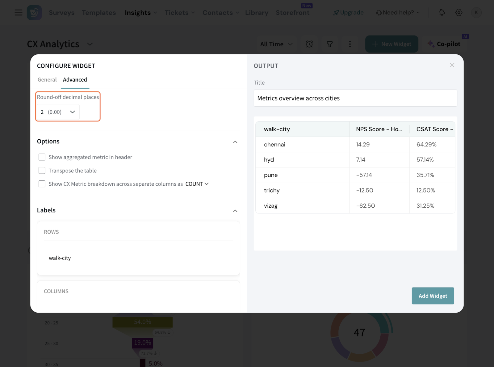This screenshot has width=494, height=367.
Task: Collapse the Labels section
Action: [x=235, y=211]
